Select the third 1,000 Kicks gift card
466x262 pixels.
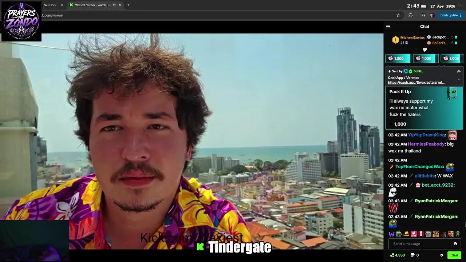(452, 58)
